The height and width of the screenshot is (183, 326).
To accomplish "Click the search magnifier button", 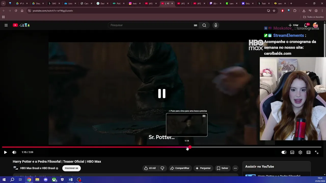I will (x=204, y=25).
